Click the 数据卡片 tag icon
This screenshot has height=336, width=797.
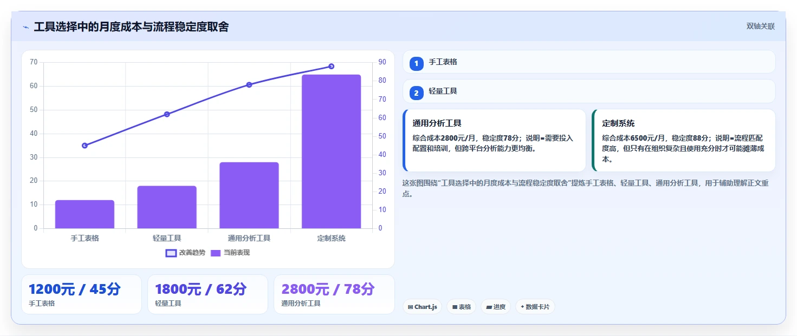tap(522, 307)
